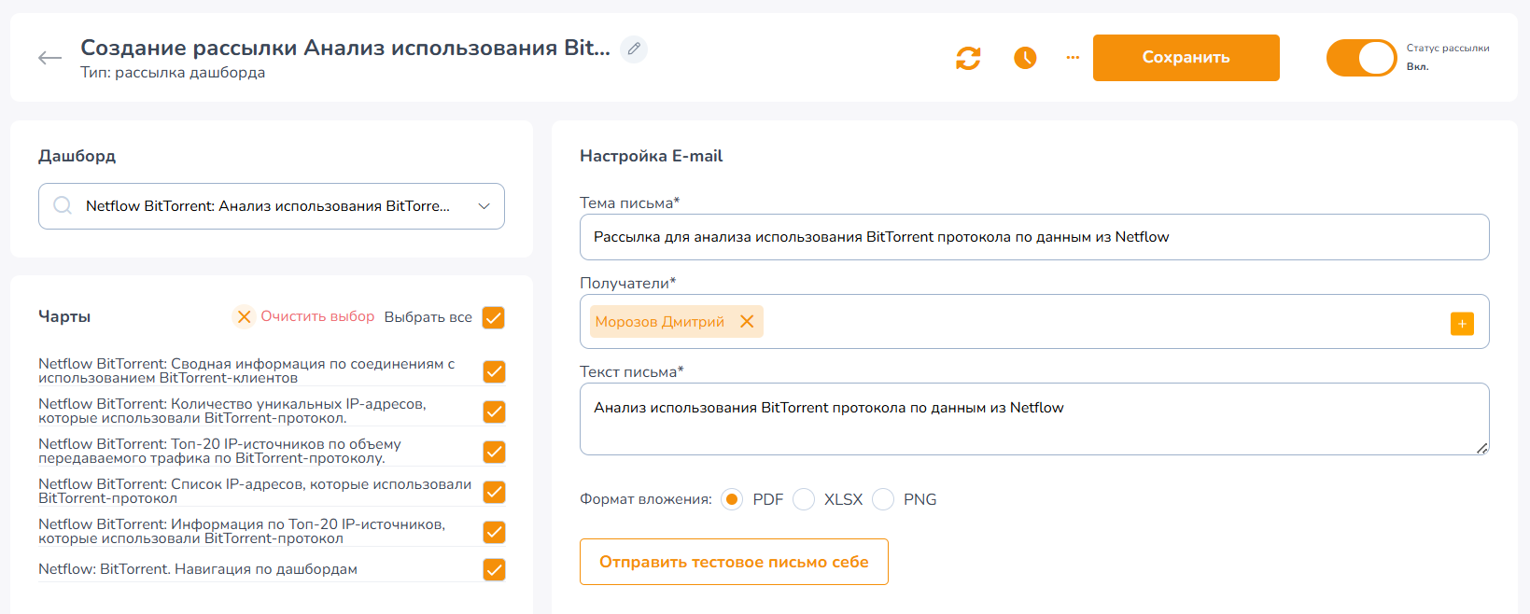This screenshot has width=1530, height=614.
Task: Click the Выбрать все label
Action: coord(428,317)
